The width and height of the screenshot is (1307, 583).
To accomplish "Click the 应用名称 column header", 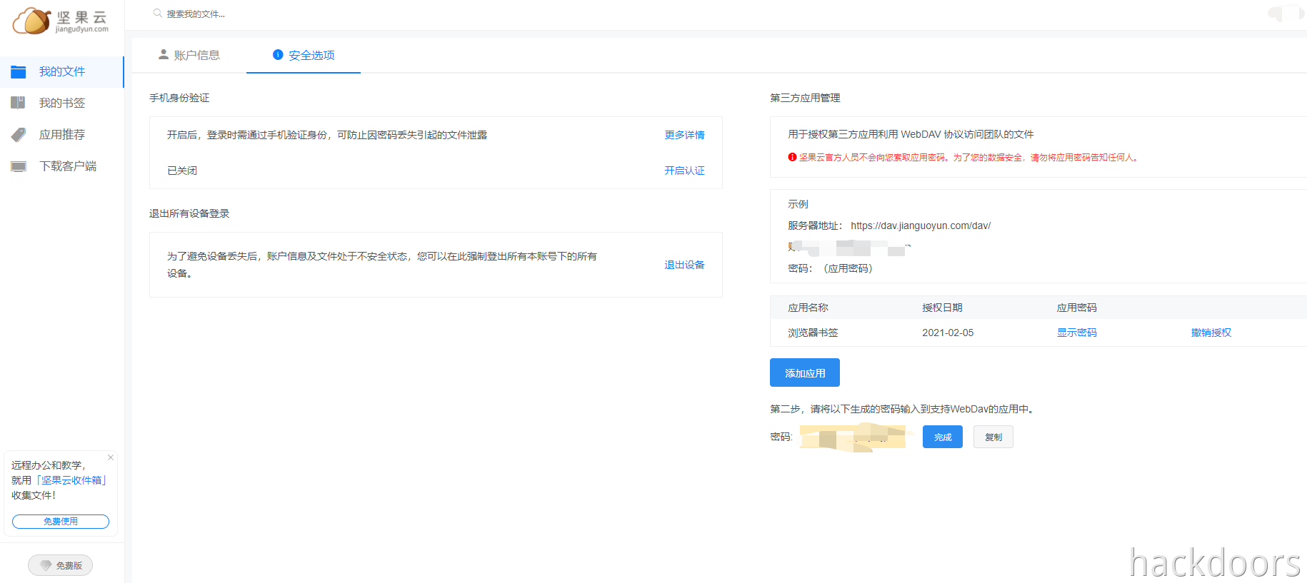I will [x=808, y=308].
